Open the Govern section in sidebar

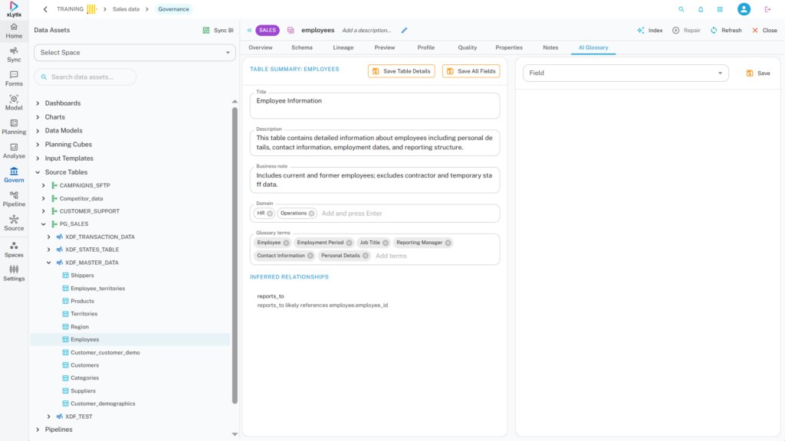[x=14, y=175]
